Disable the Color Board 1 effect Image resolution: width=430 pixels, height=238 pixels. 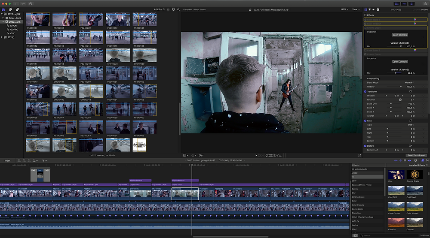tap(365, 20)
